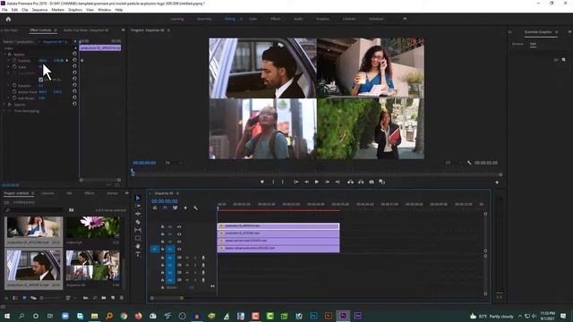Collapse the Motion effect group
573x322 pixels.
tap(4, 54)
